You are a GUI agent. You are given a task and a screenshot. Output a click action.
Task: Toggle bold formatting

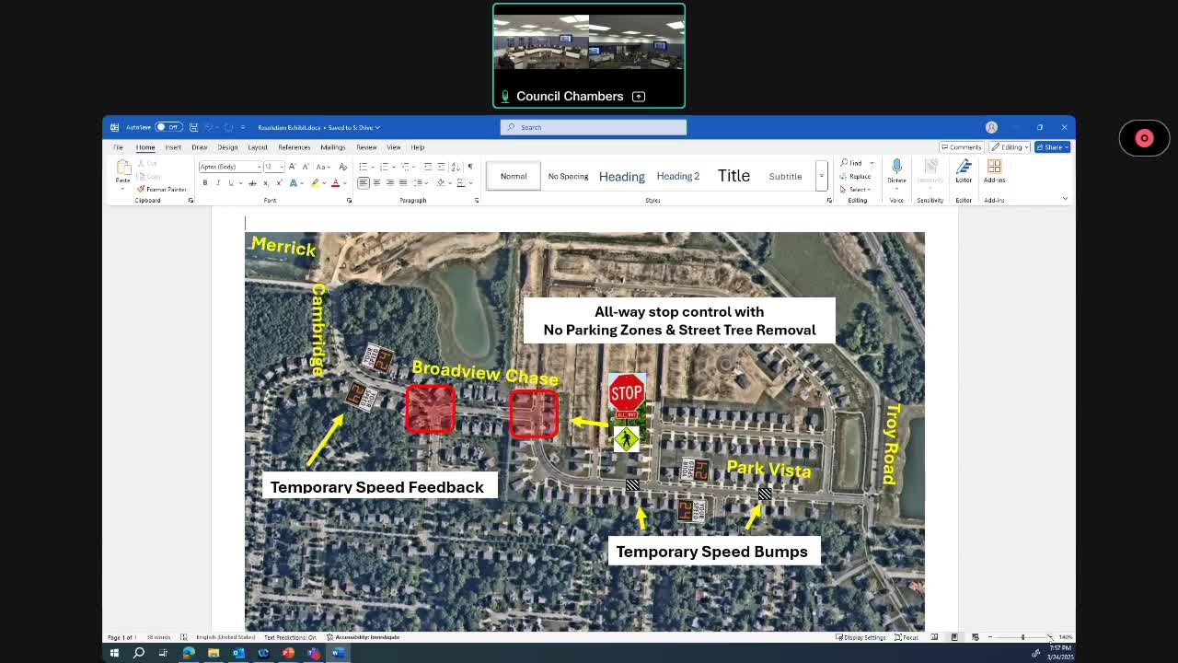click(x=204, y=183)
